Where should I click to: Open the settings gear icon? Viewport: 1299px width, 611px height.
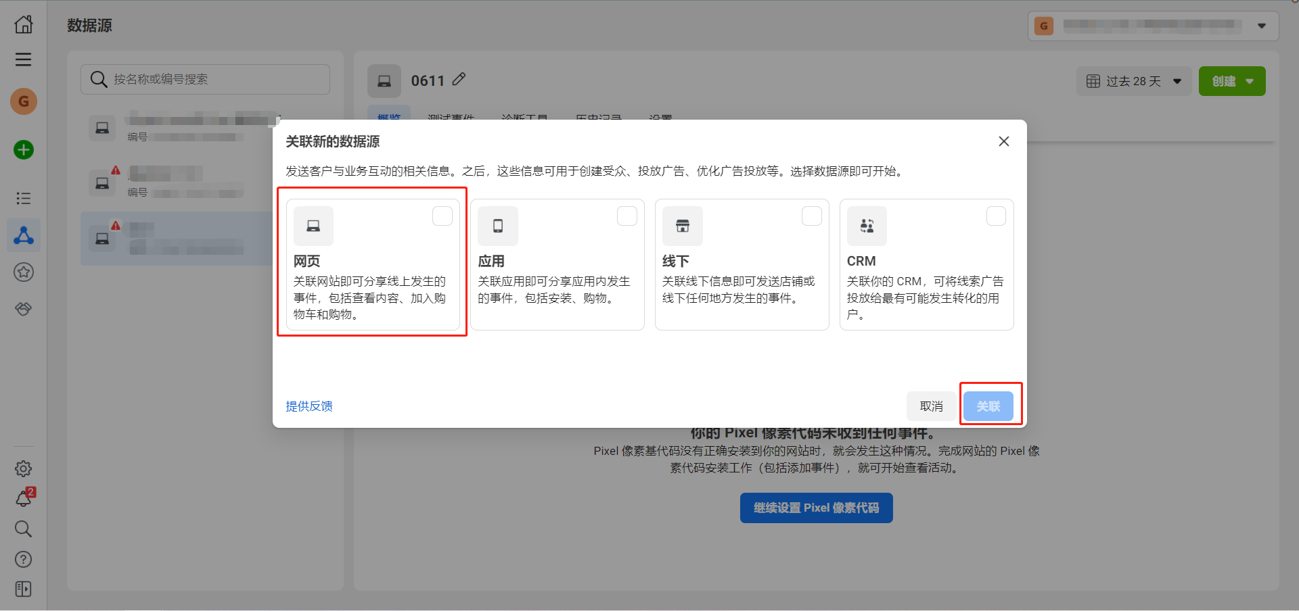coord(24,468)
